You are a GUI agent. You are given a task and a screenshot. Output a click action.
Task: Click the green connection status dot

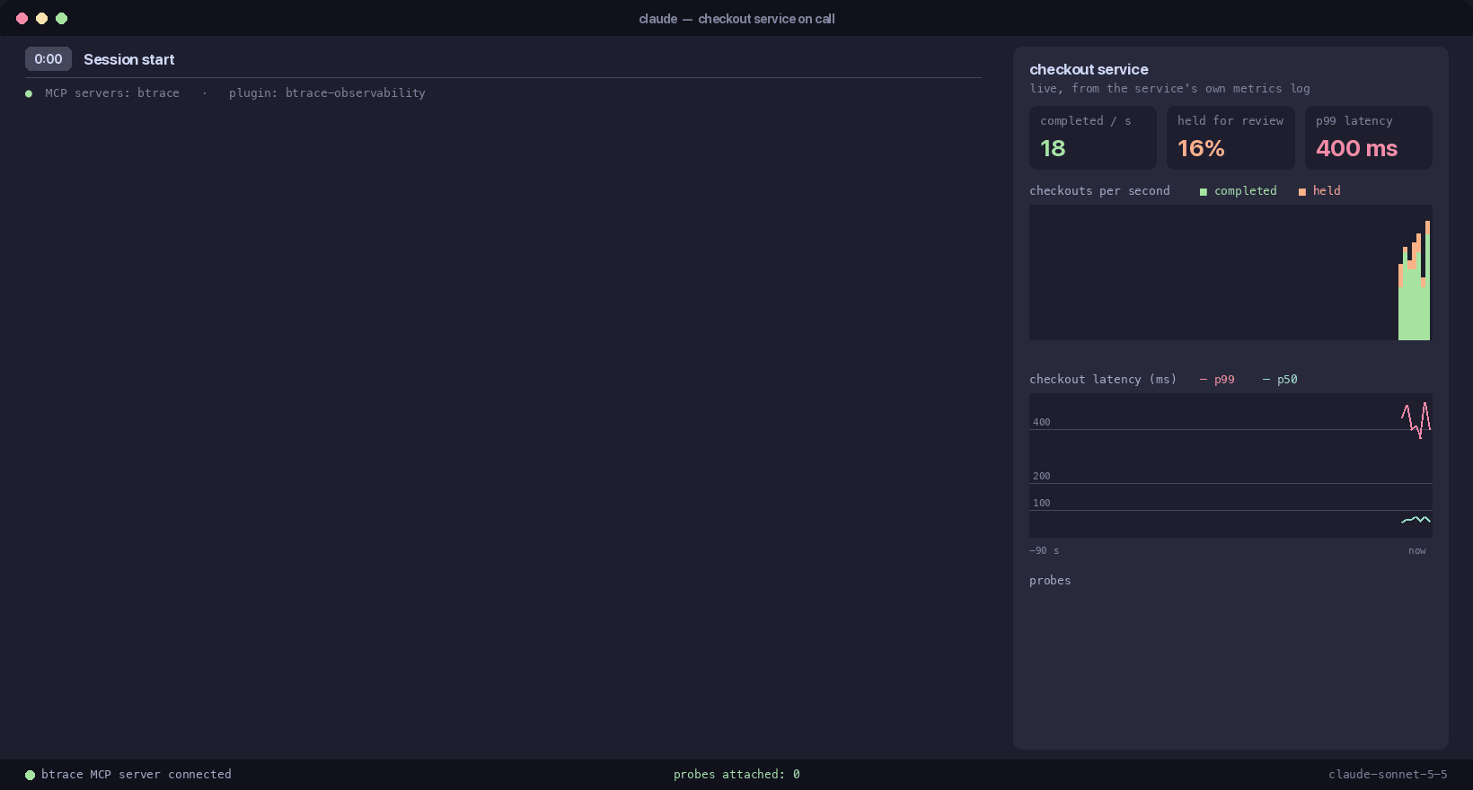(x=30, y=775)
